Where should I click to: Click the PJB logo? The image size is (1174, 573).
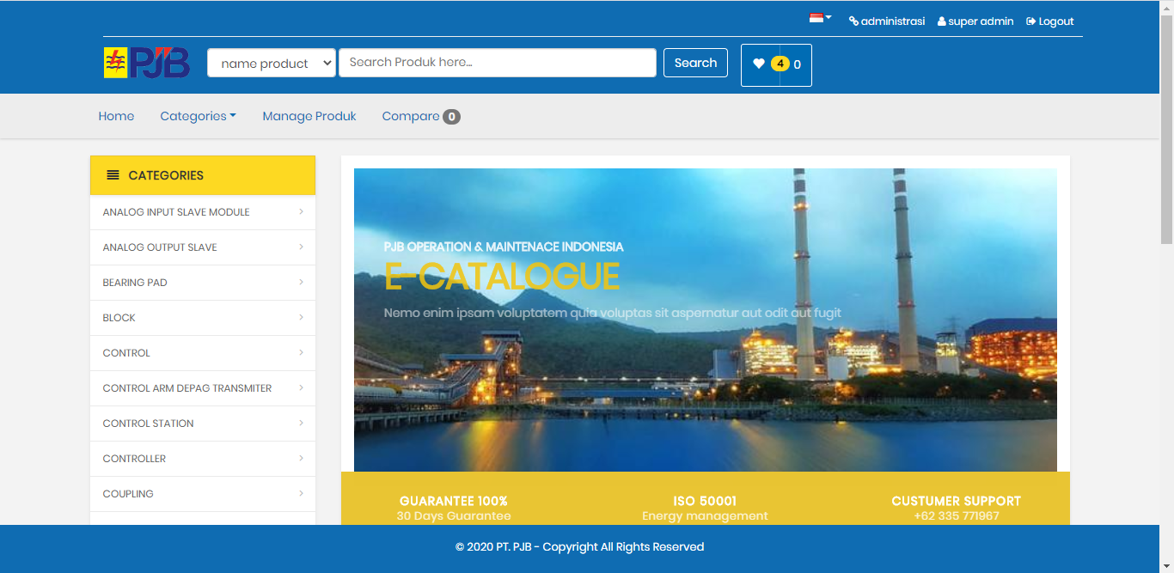(x=147, y=63)
